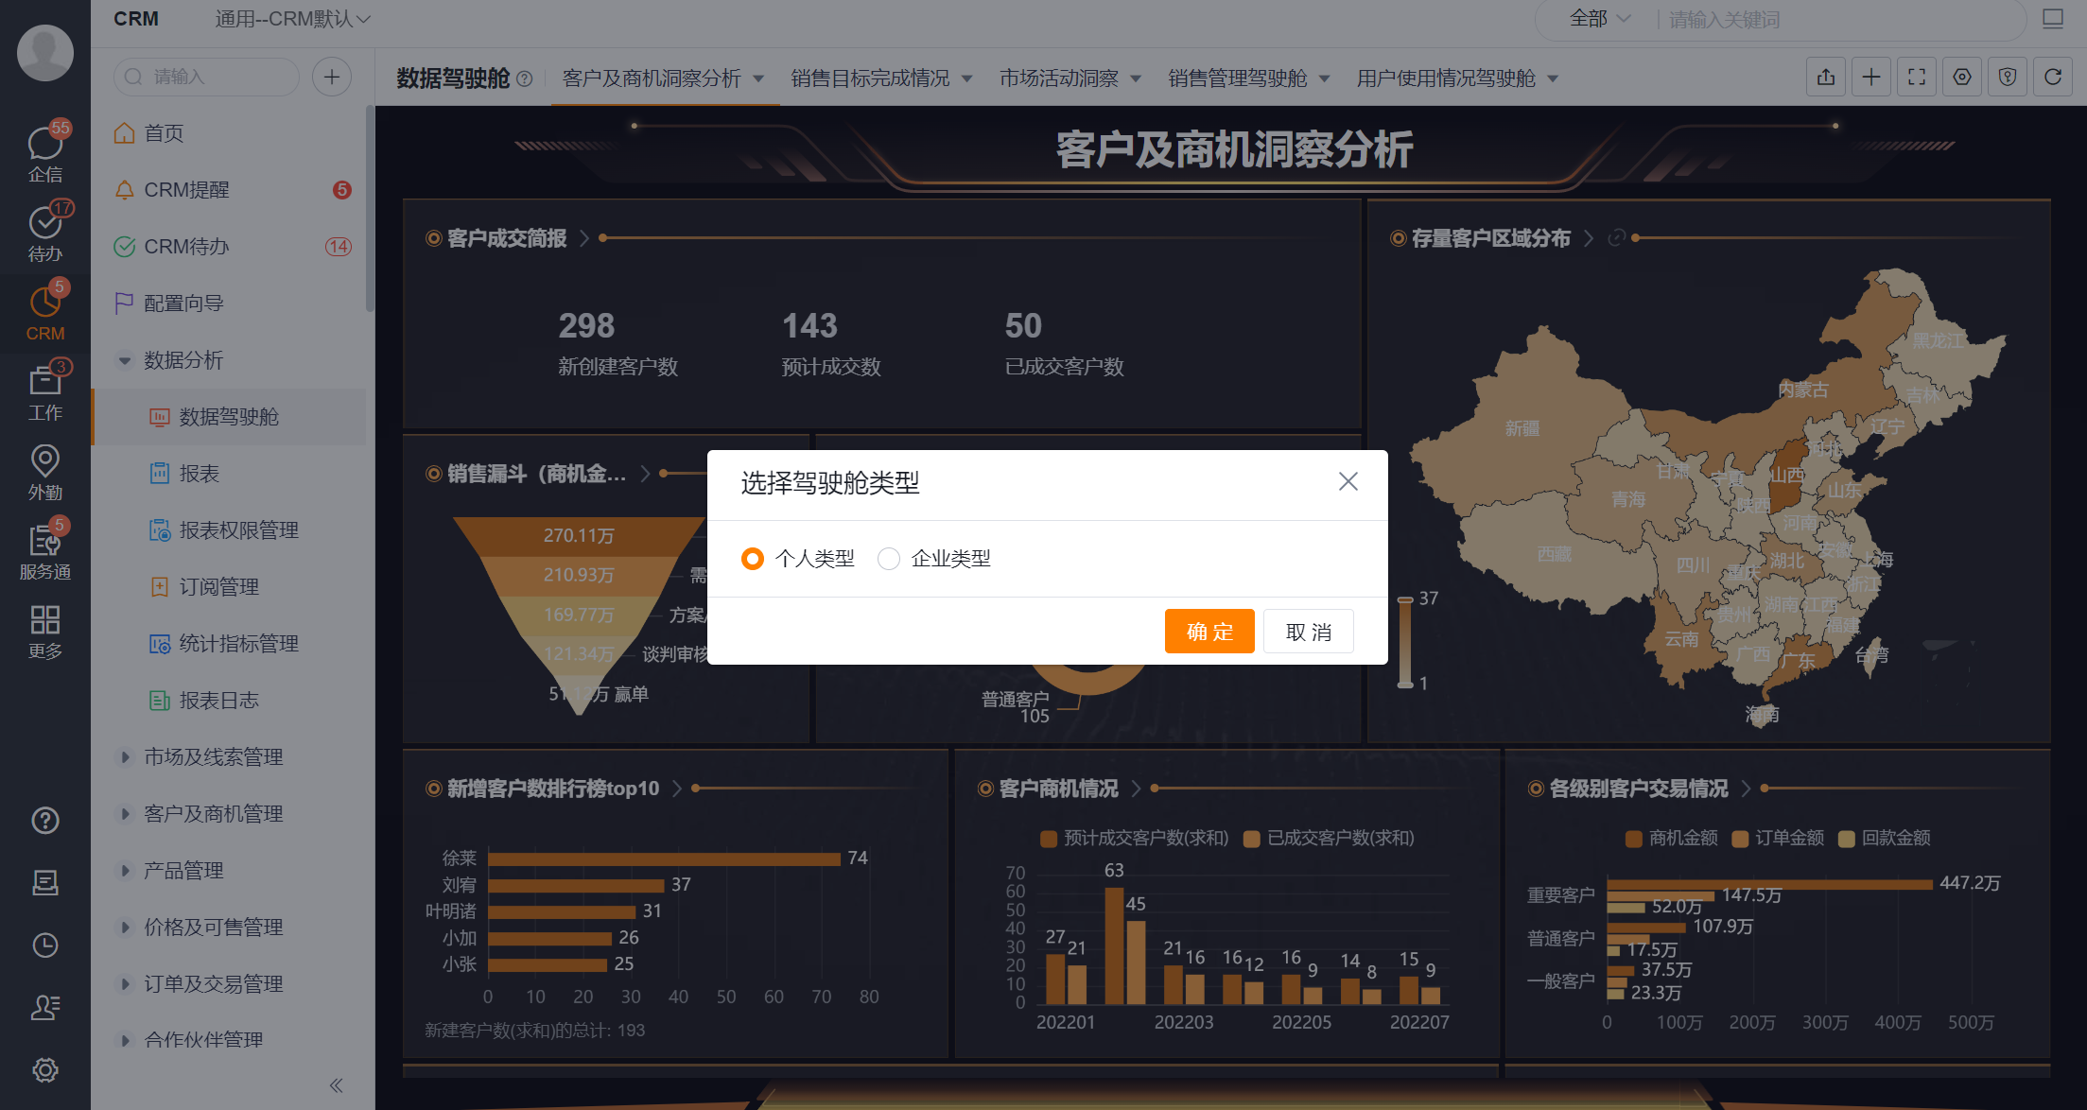Image resolution: width=2087 pixels, height=1110 pixels.
Task: Close the 选择驾驶舱类型 dialog
Action: [x=1348, y=482]
